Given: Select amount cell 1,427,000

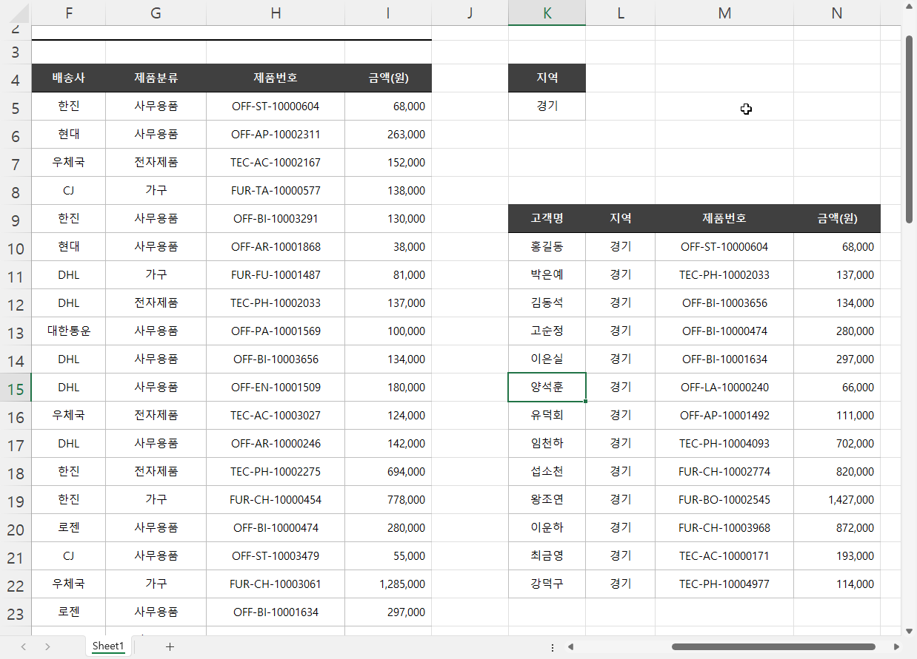Looking at the screenshot, I should click(x=837, y=500).
